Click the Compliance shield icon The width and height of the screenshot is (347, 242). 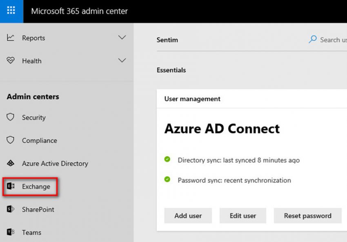click(x=11, y=141)
